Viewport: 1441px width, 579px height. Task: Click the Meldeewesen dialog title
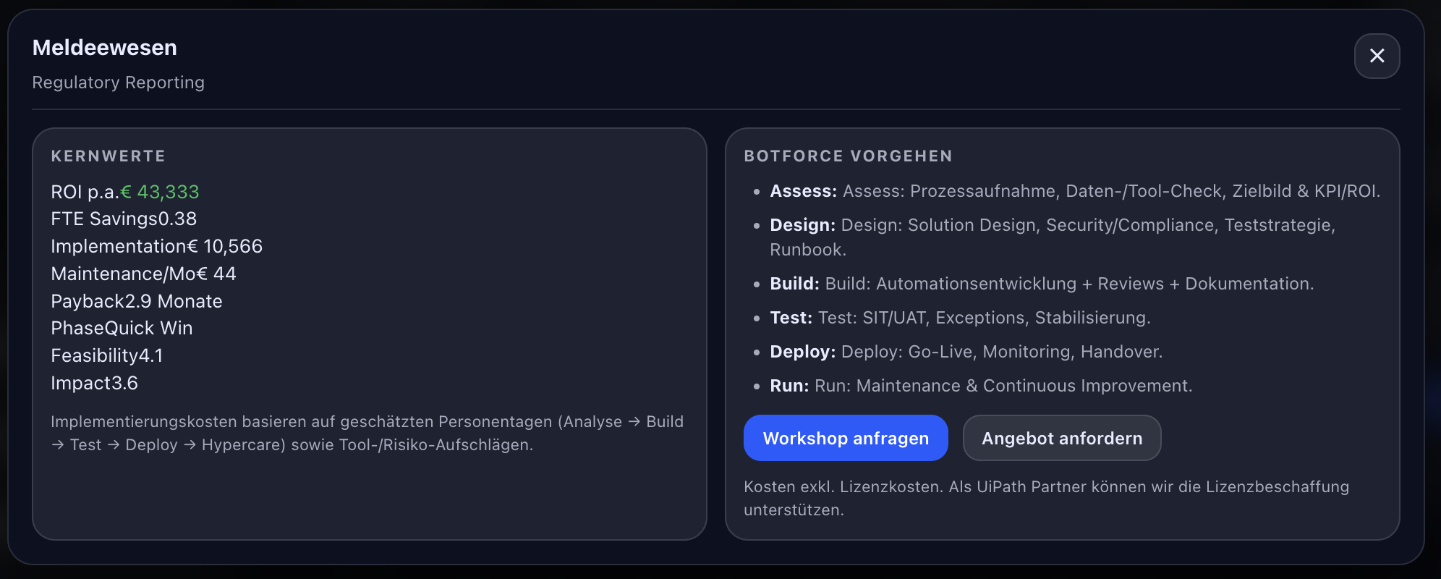(105, 48)
